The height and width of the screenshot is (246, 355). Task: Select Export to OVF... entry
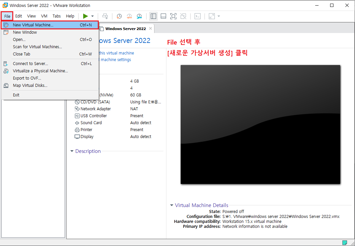click(50, 78)
